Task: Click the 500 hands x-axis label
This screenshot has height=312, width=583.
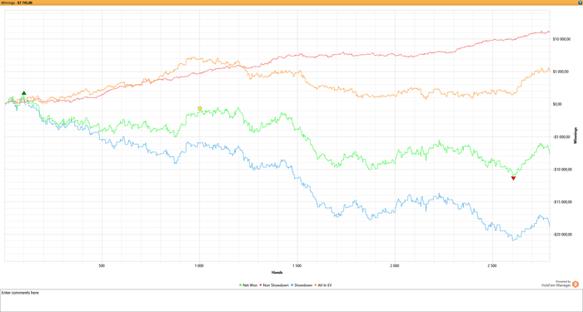Action: 102,266
